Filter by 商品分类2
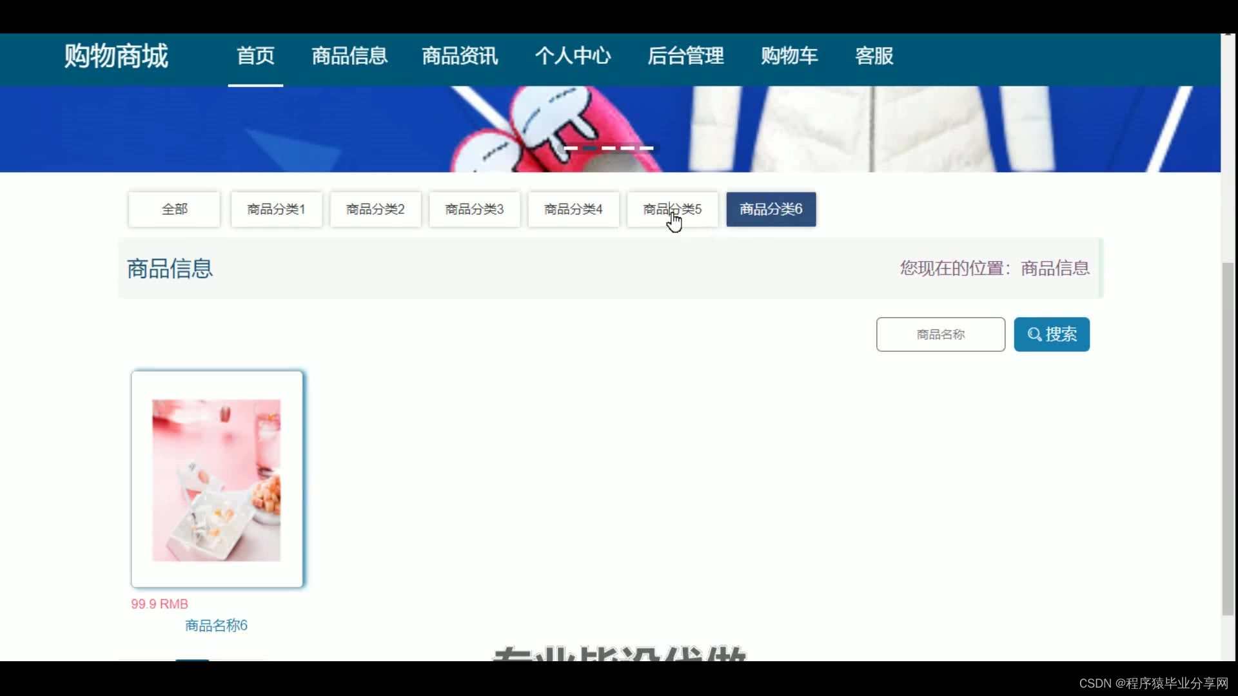Screen dimensions: 1238x696 click(x=375, y=209)
